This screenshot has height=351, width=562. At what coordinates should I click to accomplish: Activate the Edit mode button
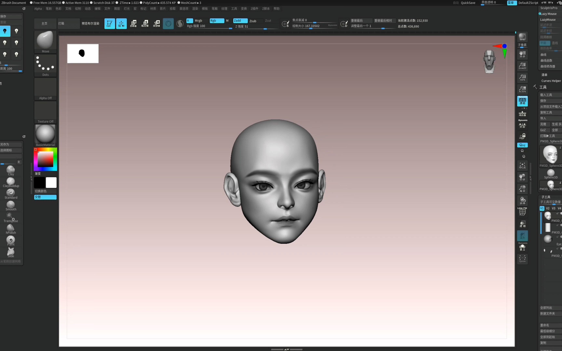tap(110, 23)
